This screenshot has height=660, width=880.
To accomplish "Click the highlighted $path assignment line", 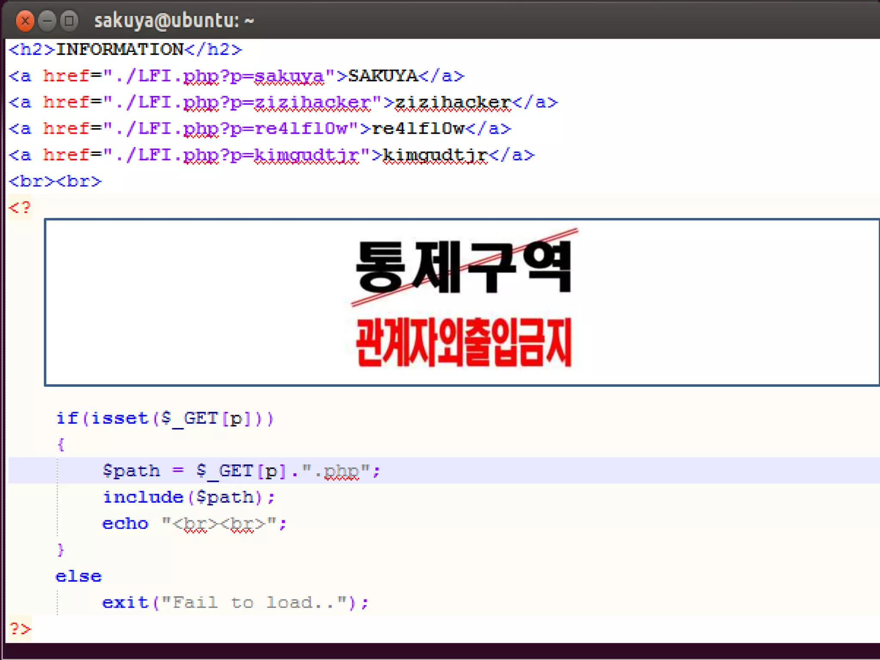I will point(241,471).
